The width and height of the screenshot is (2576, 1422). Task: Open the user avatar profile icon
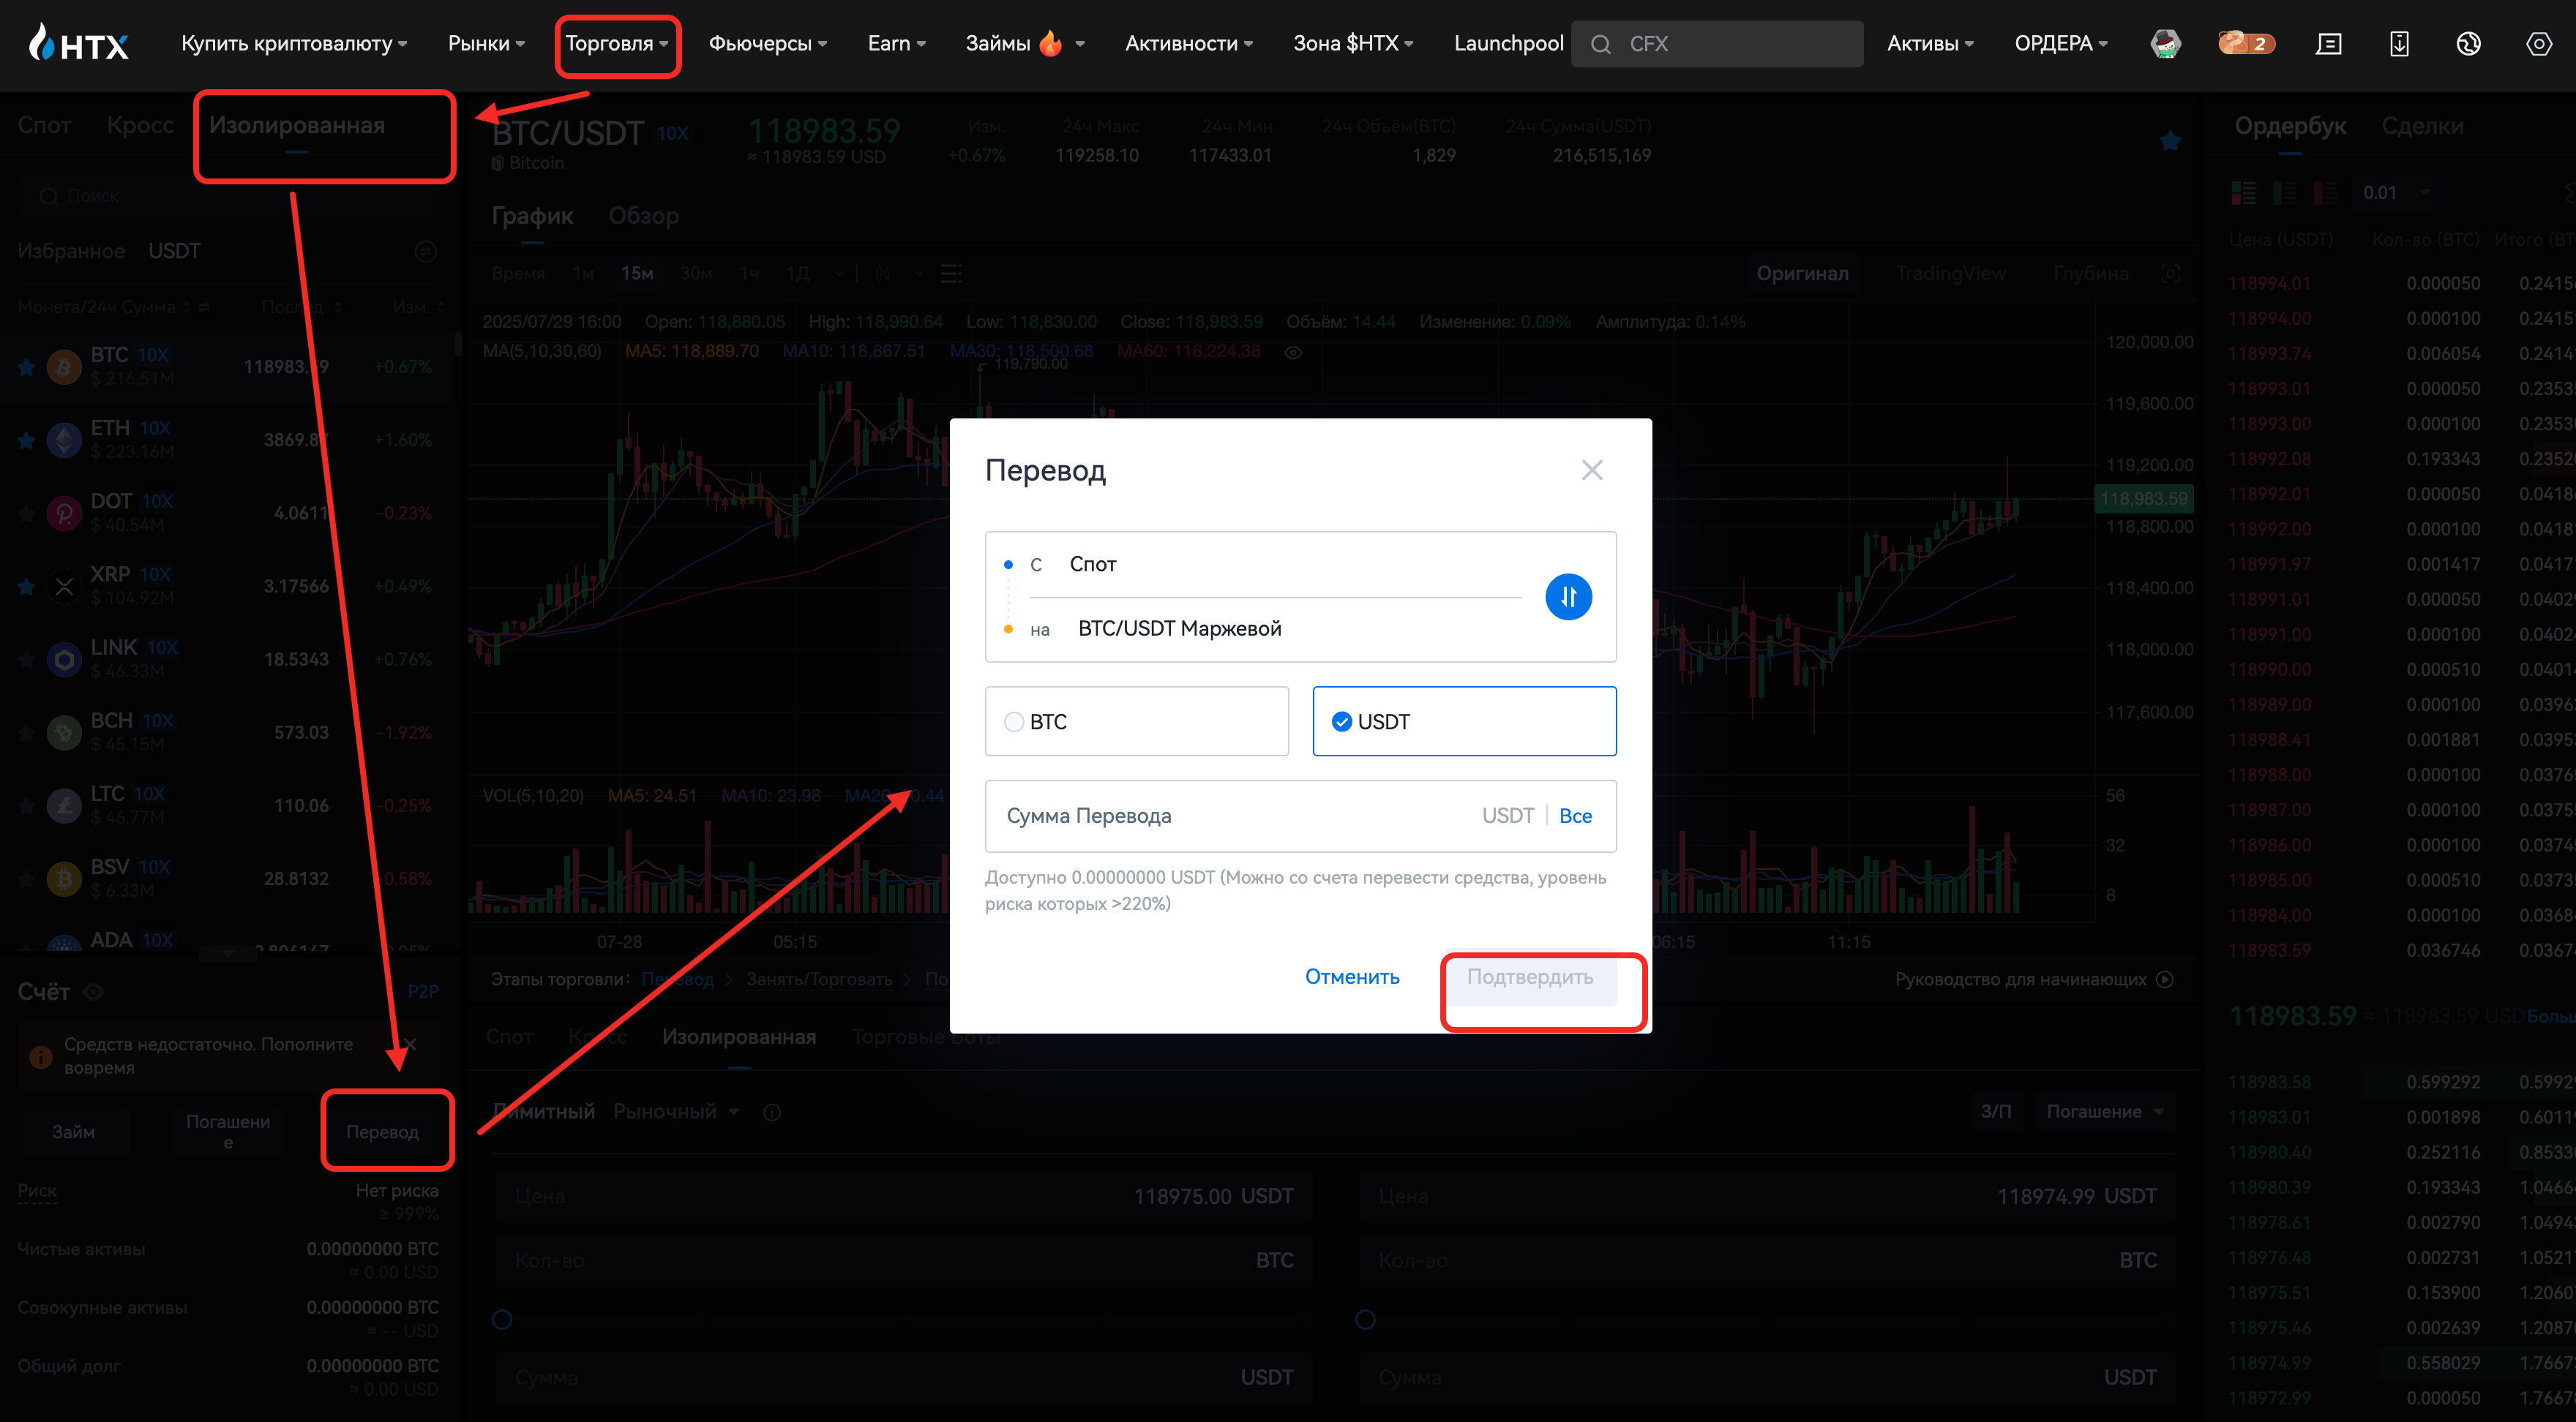coord(2165,43)
